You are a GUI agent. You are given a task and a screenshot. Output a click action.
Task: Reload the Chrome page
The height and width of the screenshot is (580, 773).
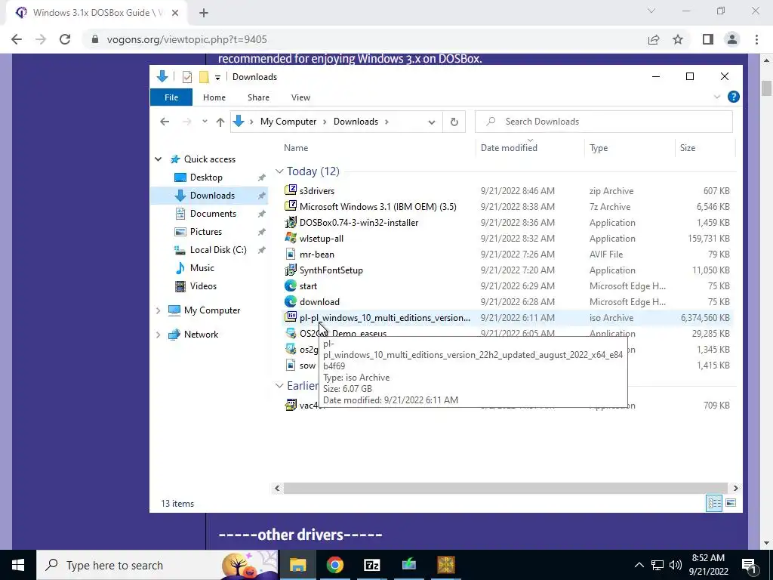click(x=65, y=39)
